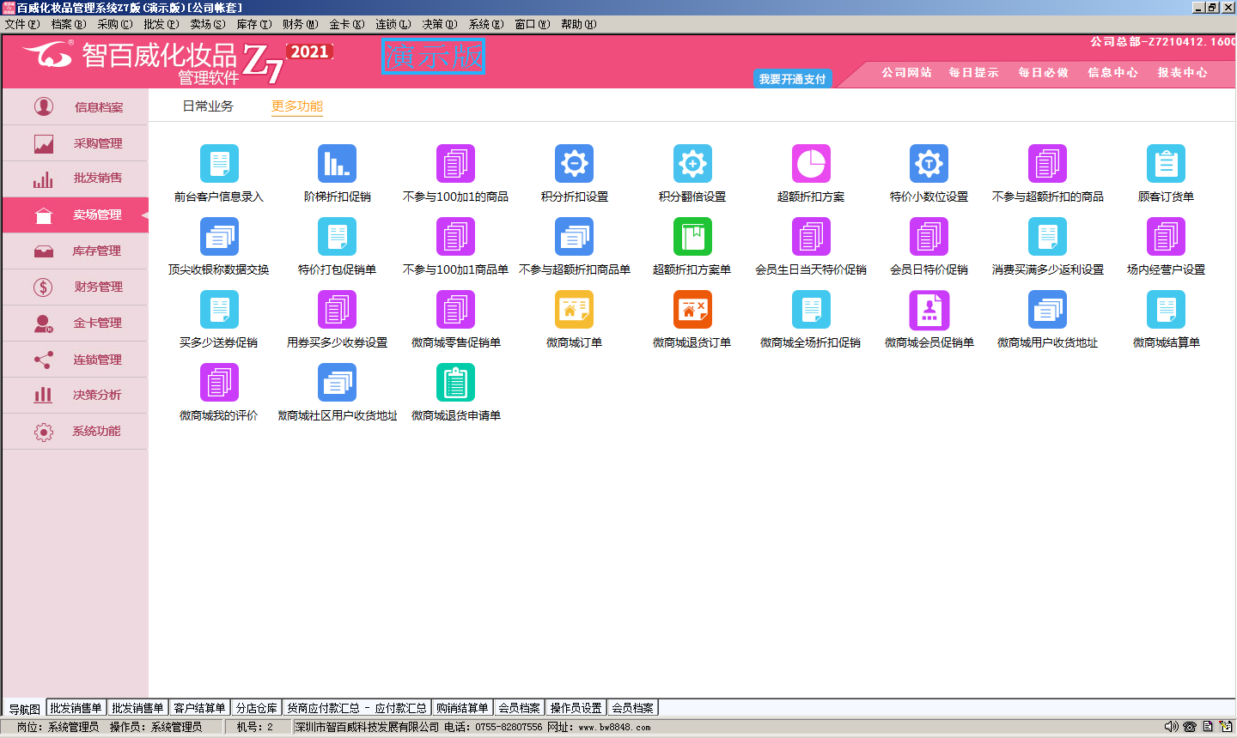
Task: Switch to 日常业务 tab
Action: click(x=208, y=106)
